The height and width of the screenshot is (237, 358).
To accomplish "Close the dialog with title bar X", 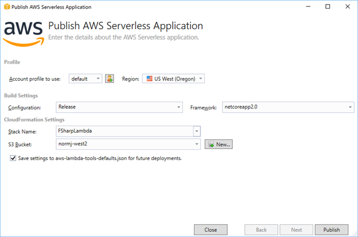I will (348, 7).
